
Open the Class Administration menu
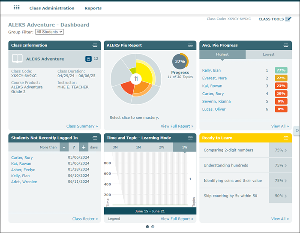point(51,8)
